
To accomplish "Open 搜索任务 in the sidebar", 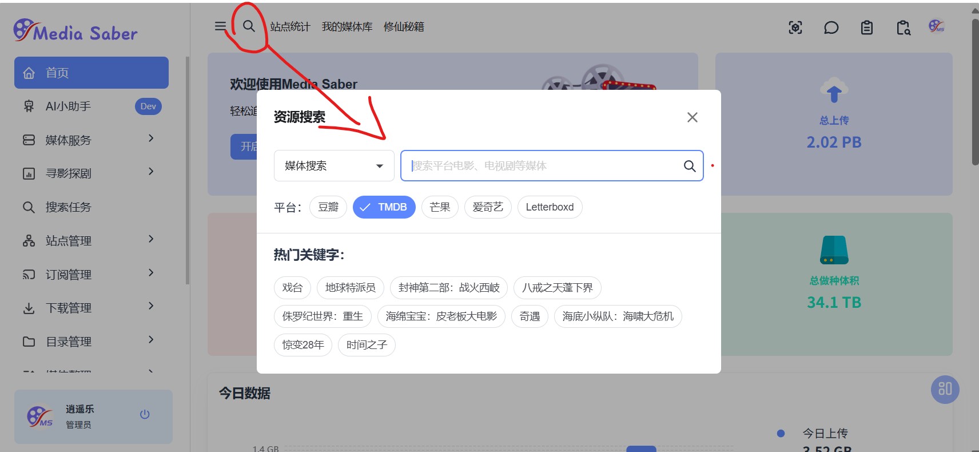I will (91, 207).
